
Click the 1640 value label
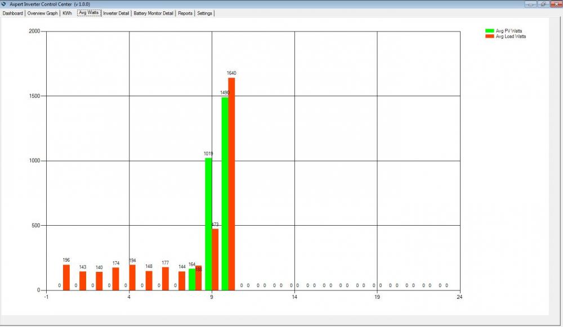231,73
